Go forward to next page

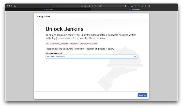(x=22, y=6)
